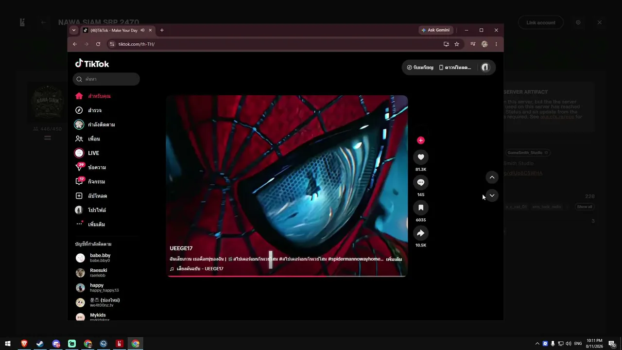Mute the tab via the speaker icon
The width and height of the screenshot is (622, 350).
tap(142, 30)
